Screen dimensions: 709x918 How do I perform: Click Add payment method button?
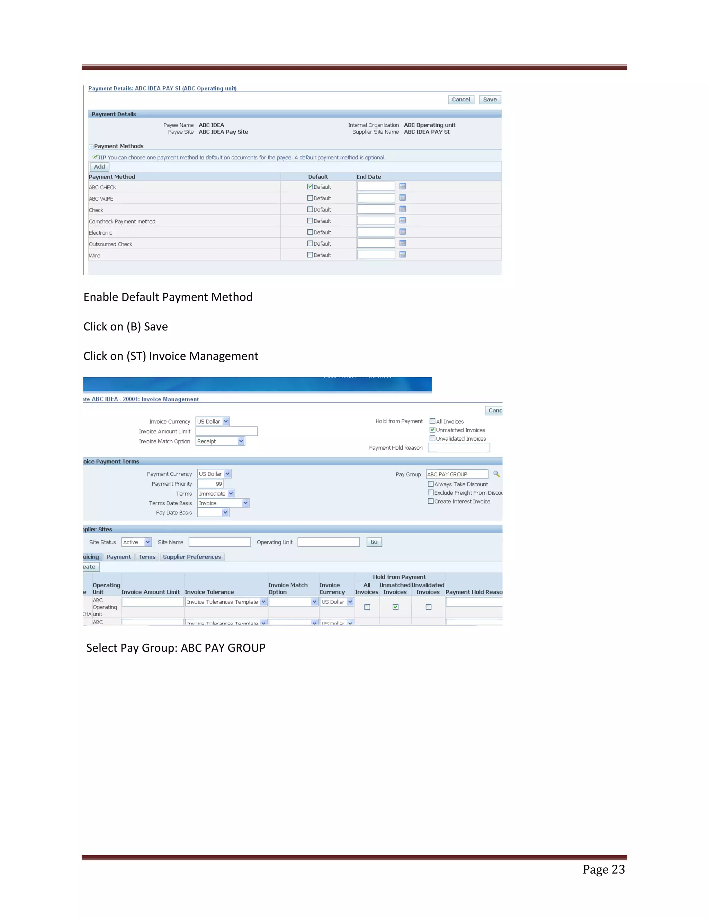point(100,167)
